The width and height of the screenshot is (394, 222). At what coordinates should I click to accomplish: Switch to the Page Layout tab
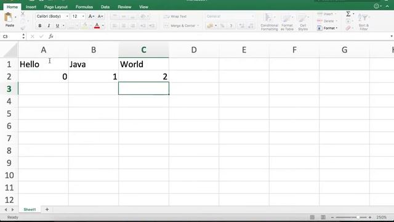[x=56, y=7]
